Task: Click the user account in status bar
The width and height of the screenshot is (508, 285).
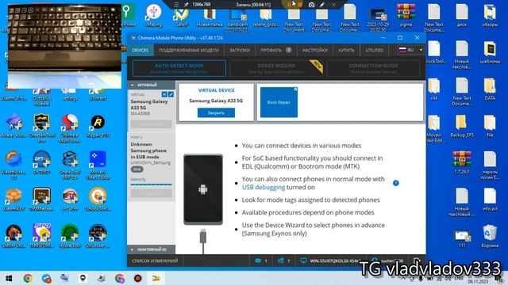Action: [387, 260]
